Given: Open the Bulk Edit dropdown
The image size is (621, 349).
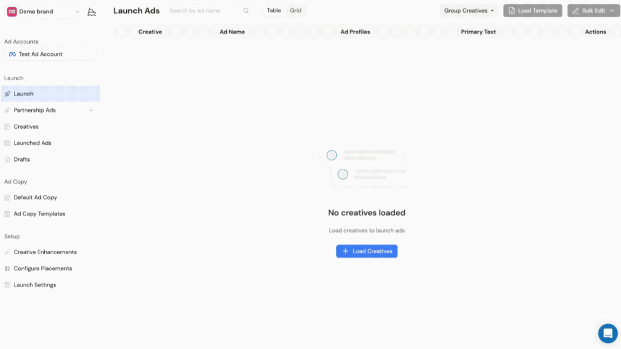Looking at the screenshot, I should tap(594, 11).
